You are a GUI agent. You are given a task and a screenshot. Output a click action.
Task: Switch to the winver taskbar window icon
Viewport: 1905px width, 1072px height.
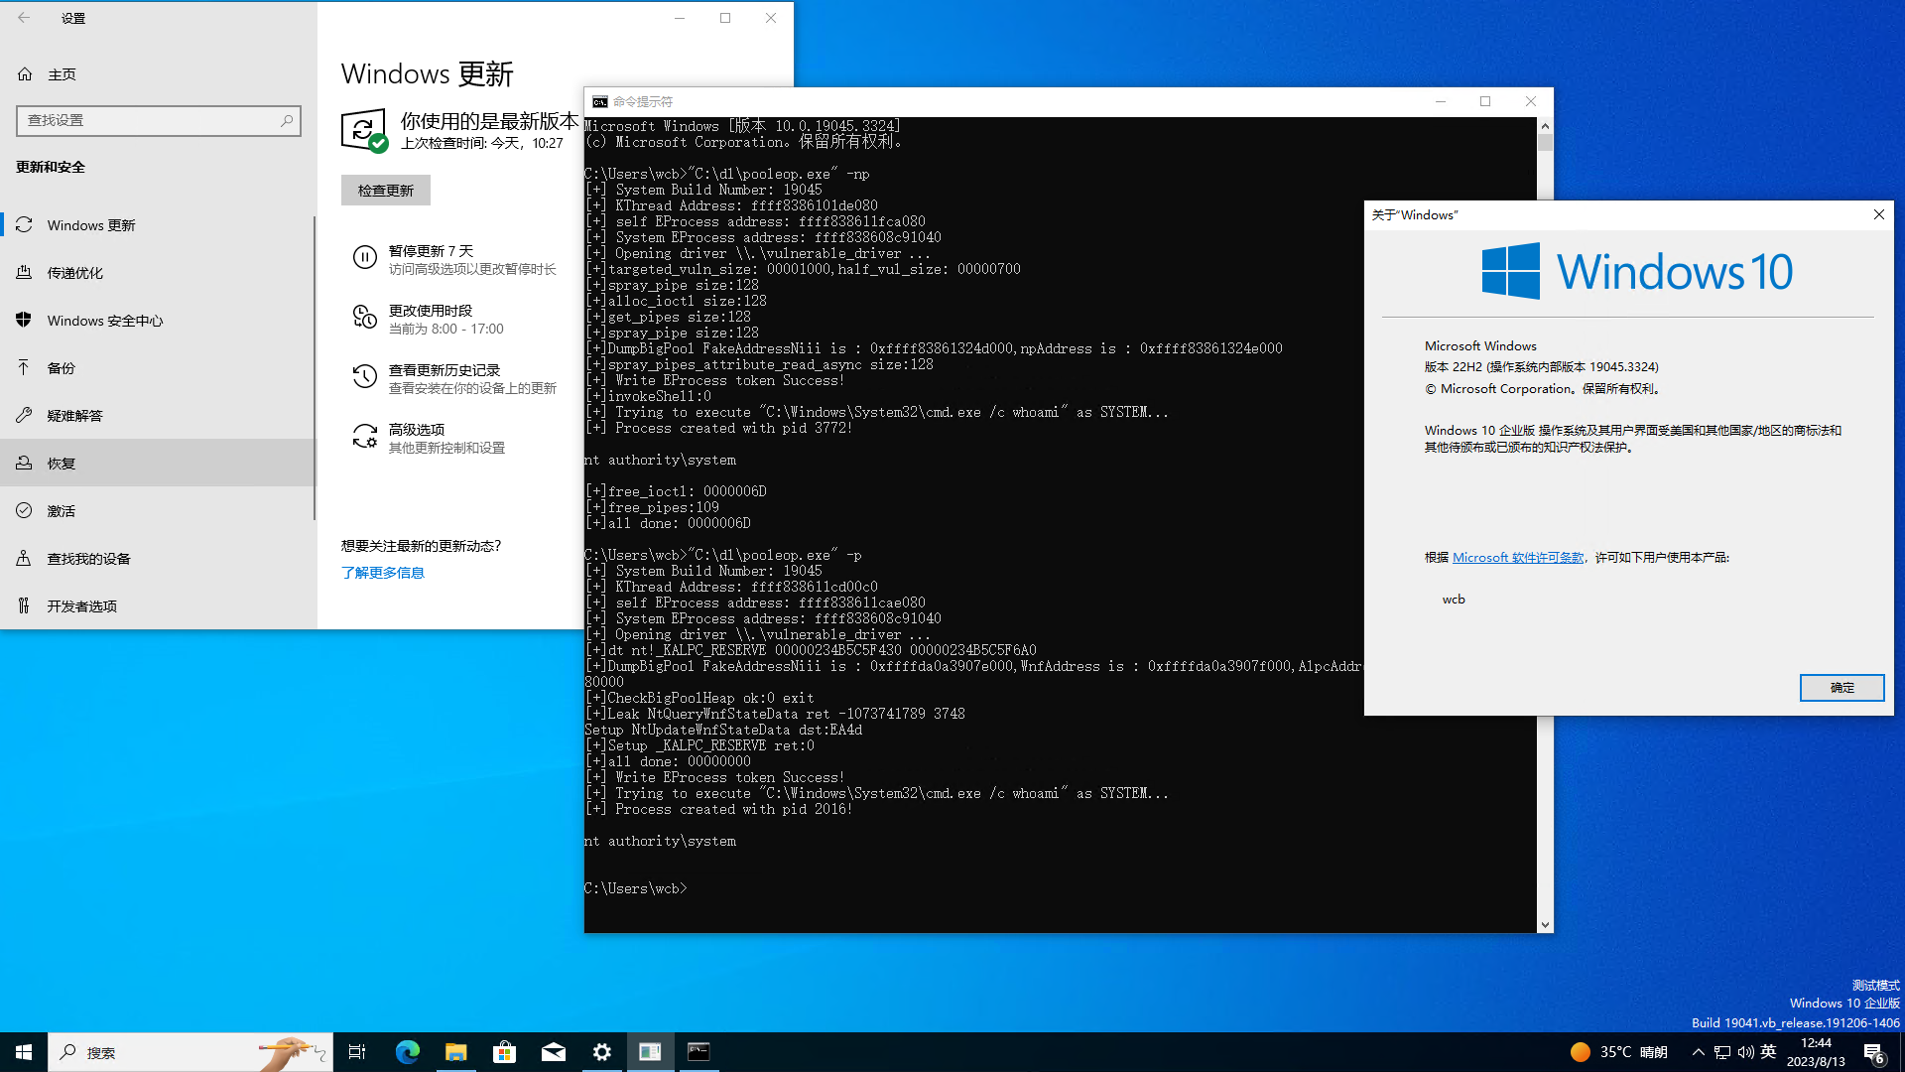650,1052
